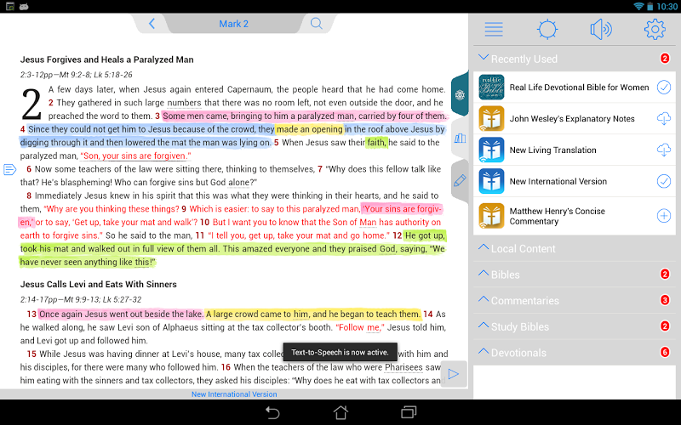The height and width of the screenshot is (425, 681).
Task: Tap cross reference 2:3-12pp—Mt 9:2-8
Action: [x=76, y=75]
